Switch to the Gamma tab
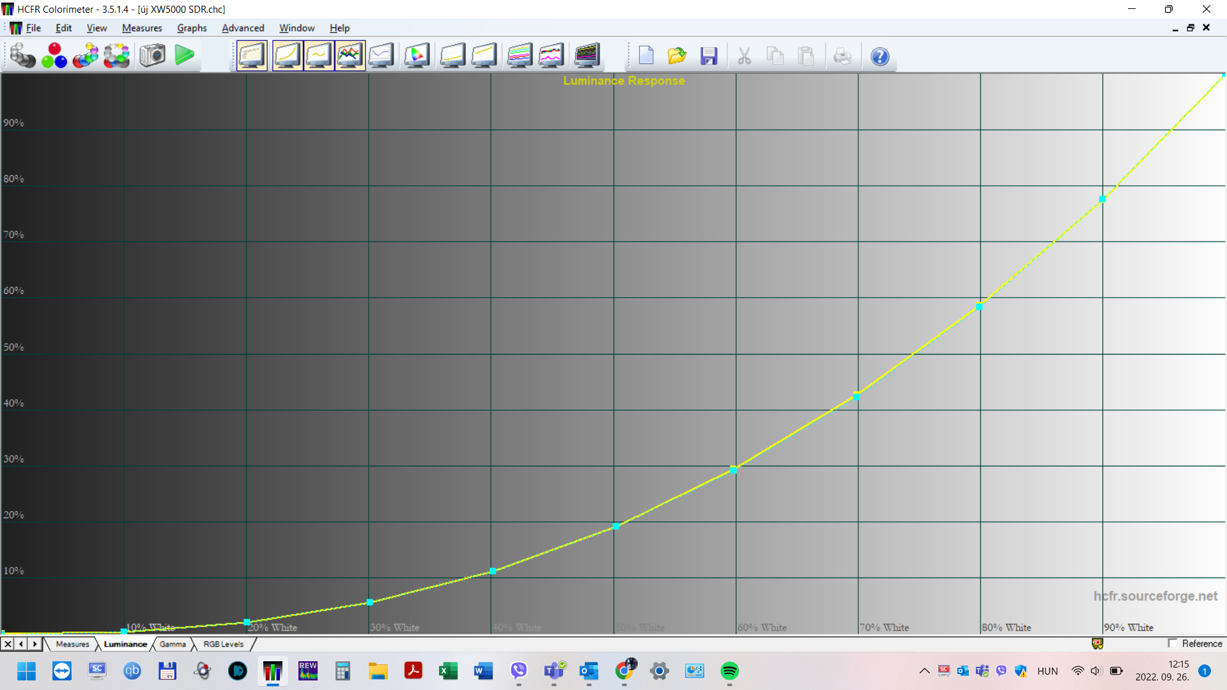Image resolution: width=1227 pixels, height=690 pixels. pos(173,644)
